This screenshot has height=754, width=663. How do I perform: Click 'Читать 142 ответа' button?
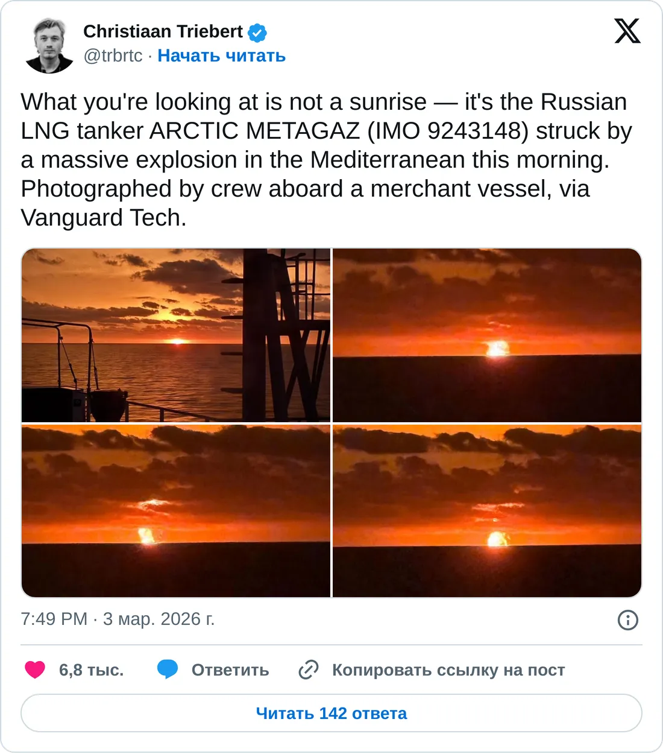tap(331, 713)
